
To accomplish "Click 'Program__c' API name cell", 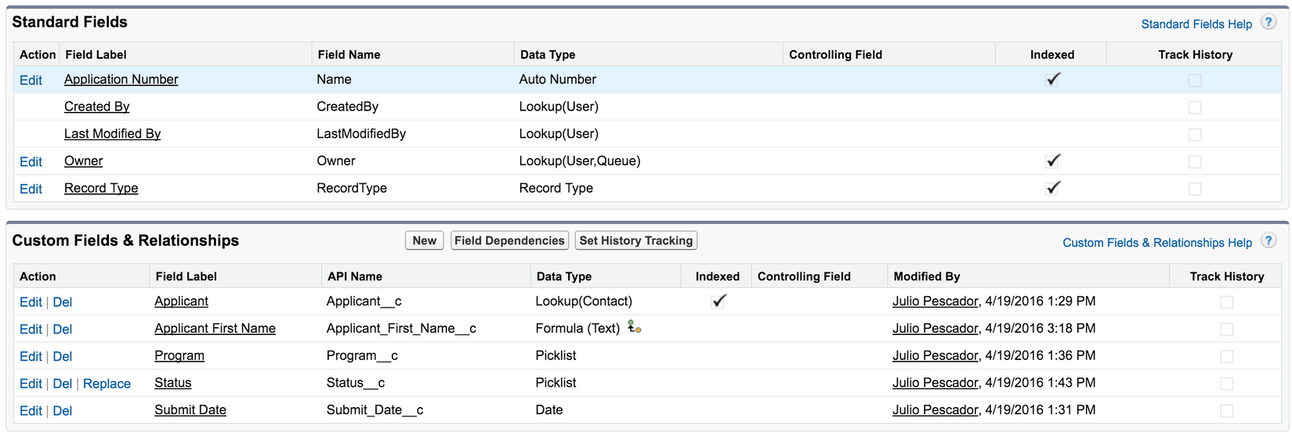I will click(362, 355).
